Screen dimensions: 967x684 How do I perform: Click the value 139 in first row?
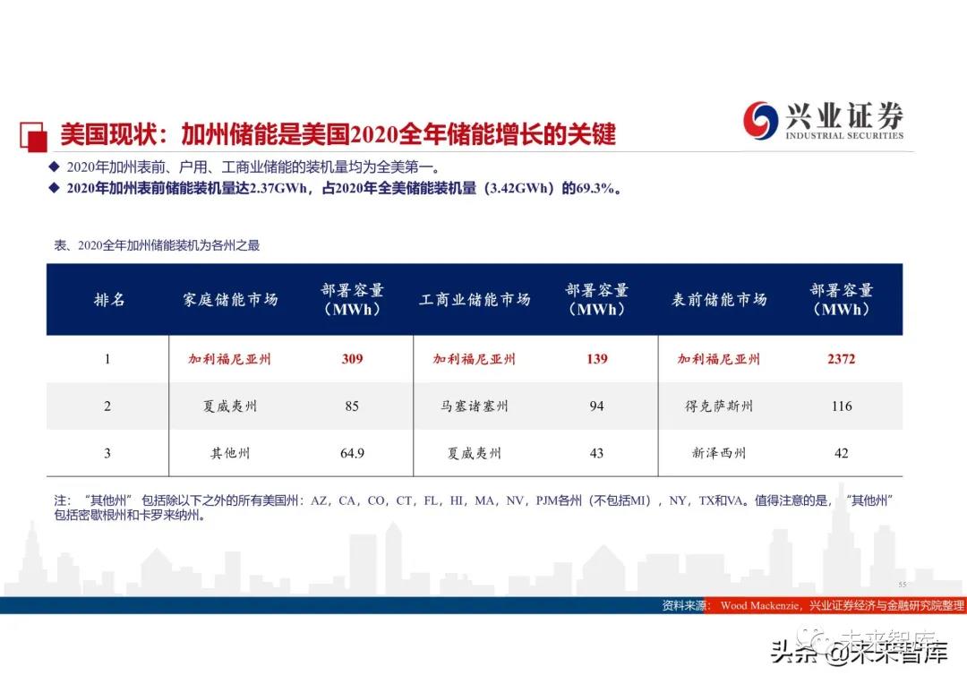[x=596, y=359]
